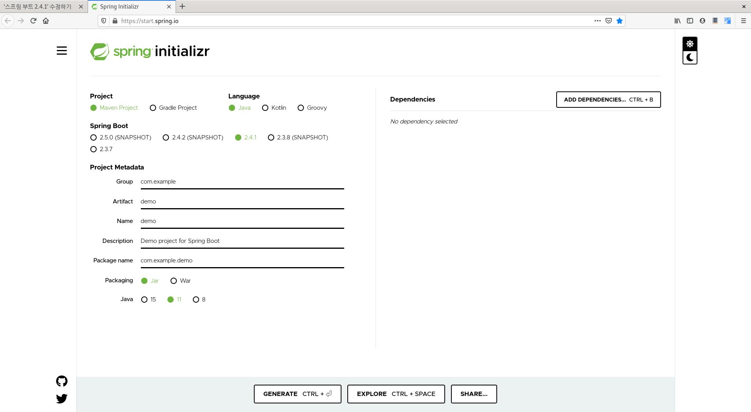
Task: Edit the Group field
Action: [242, 182]
